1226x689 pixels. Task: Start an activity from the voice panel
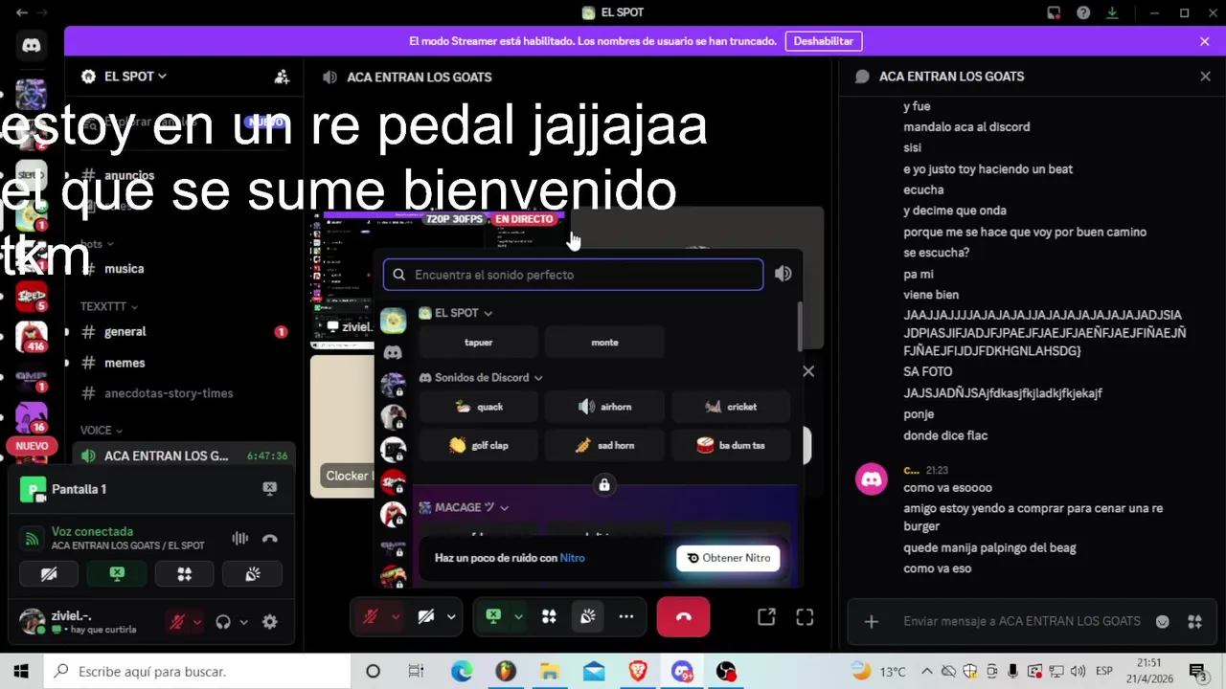(185, 574)
